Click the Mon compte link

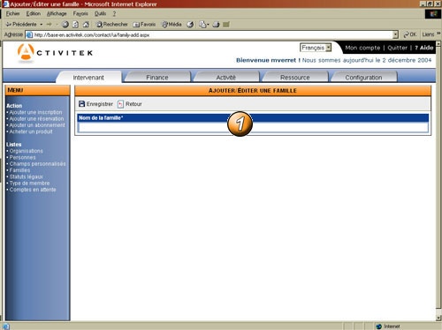[362, 48]
